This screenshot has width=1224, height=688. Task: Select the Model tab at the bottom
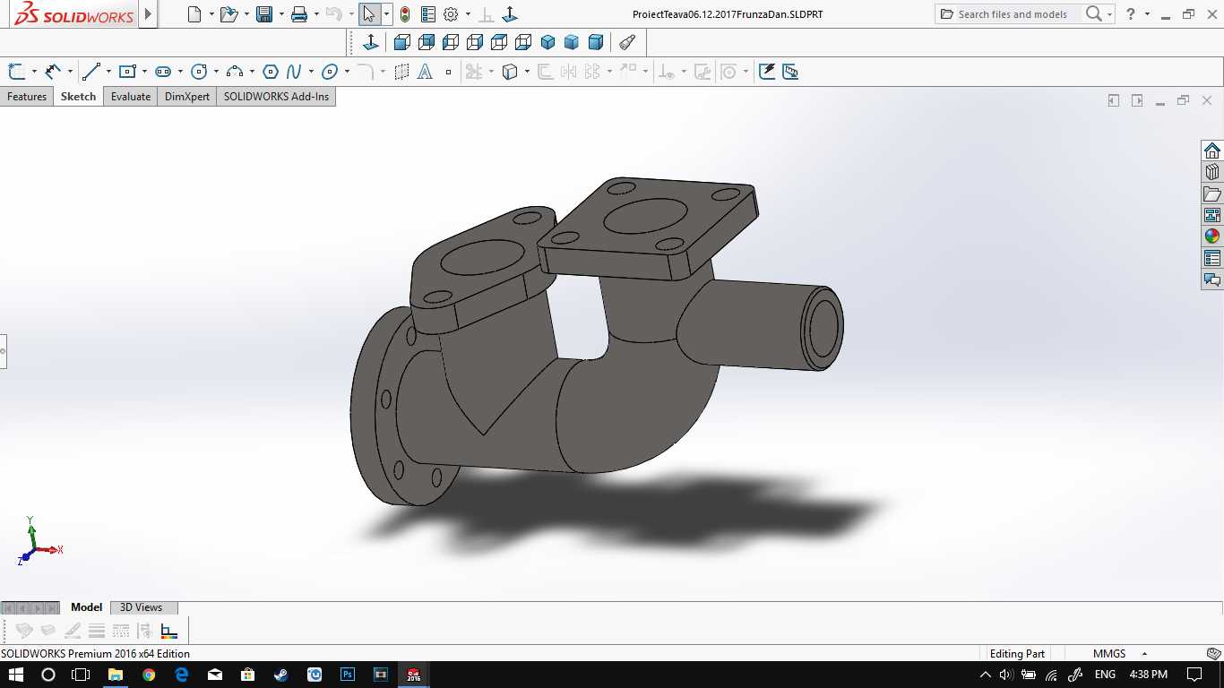(x=86, y=607)
